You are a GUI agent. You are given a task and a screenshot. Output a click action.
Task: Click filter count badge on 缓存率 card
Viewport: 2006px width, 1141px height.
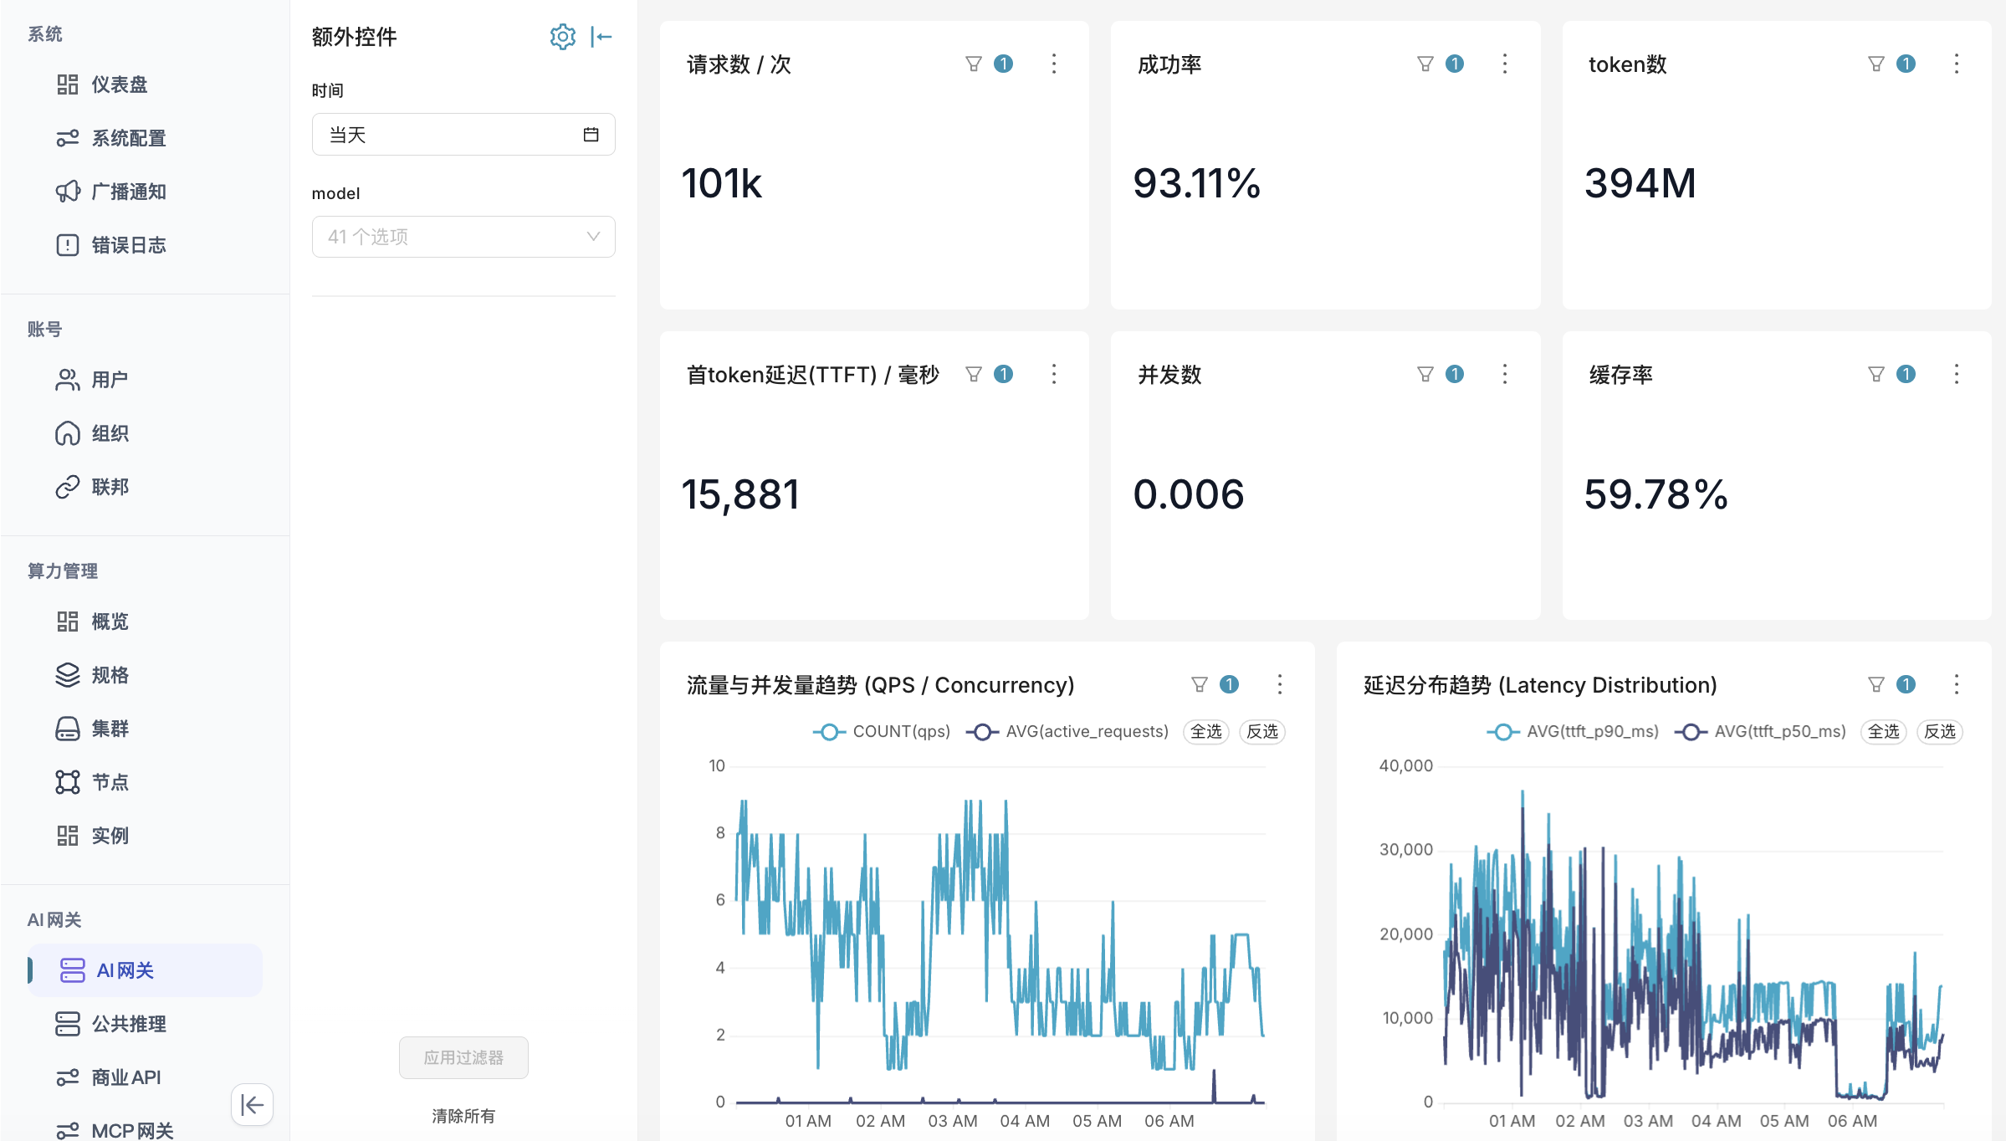[1906, 374]
